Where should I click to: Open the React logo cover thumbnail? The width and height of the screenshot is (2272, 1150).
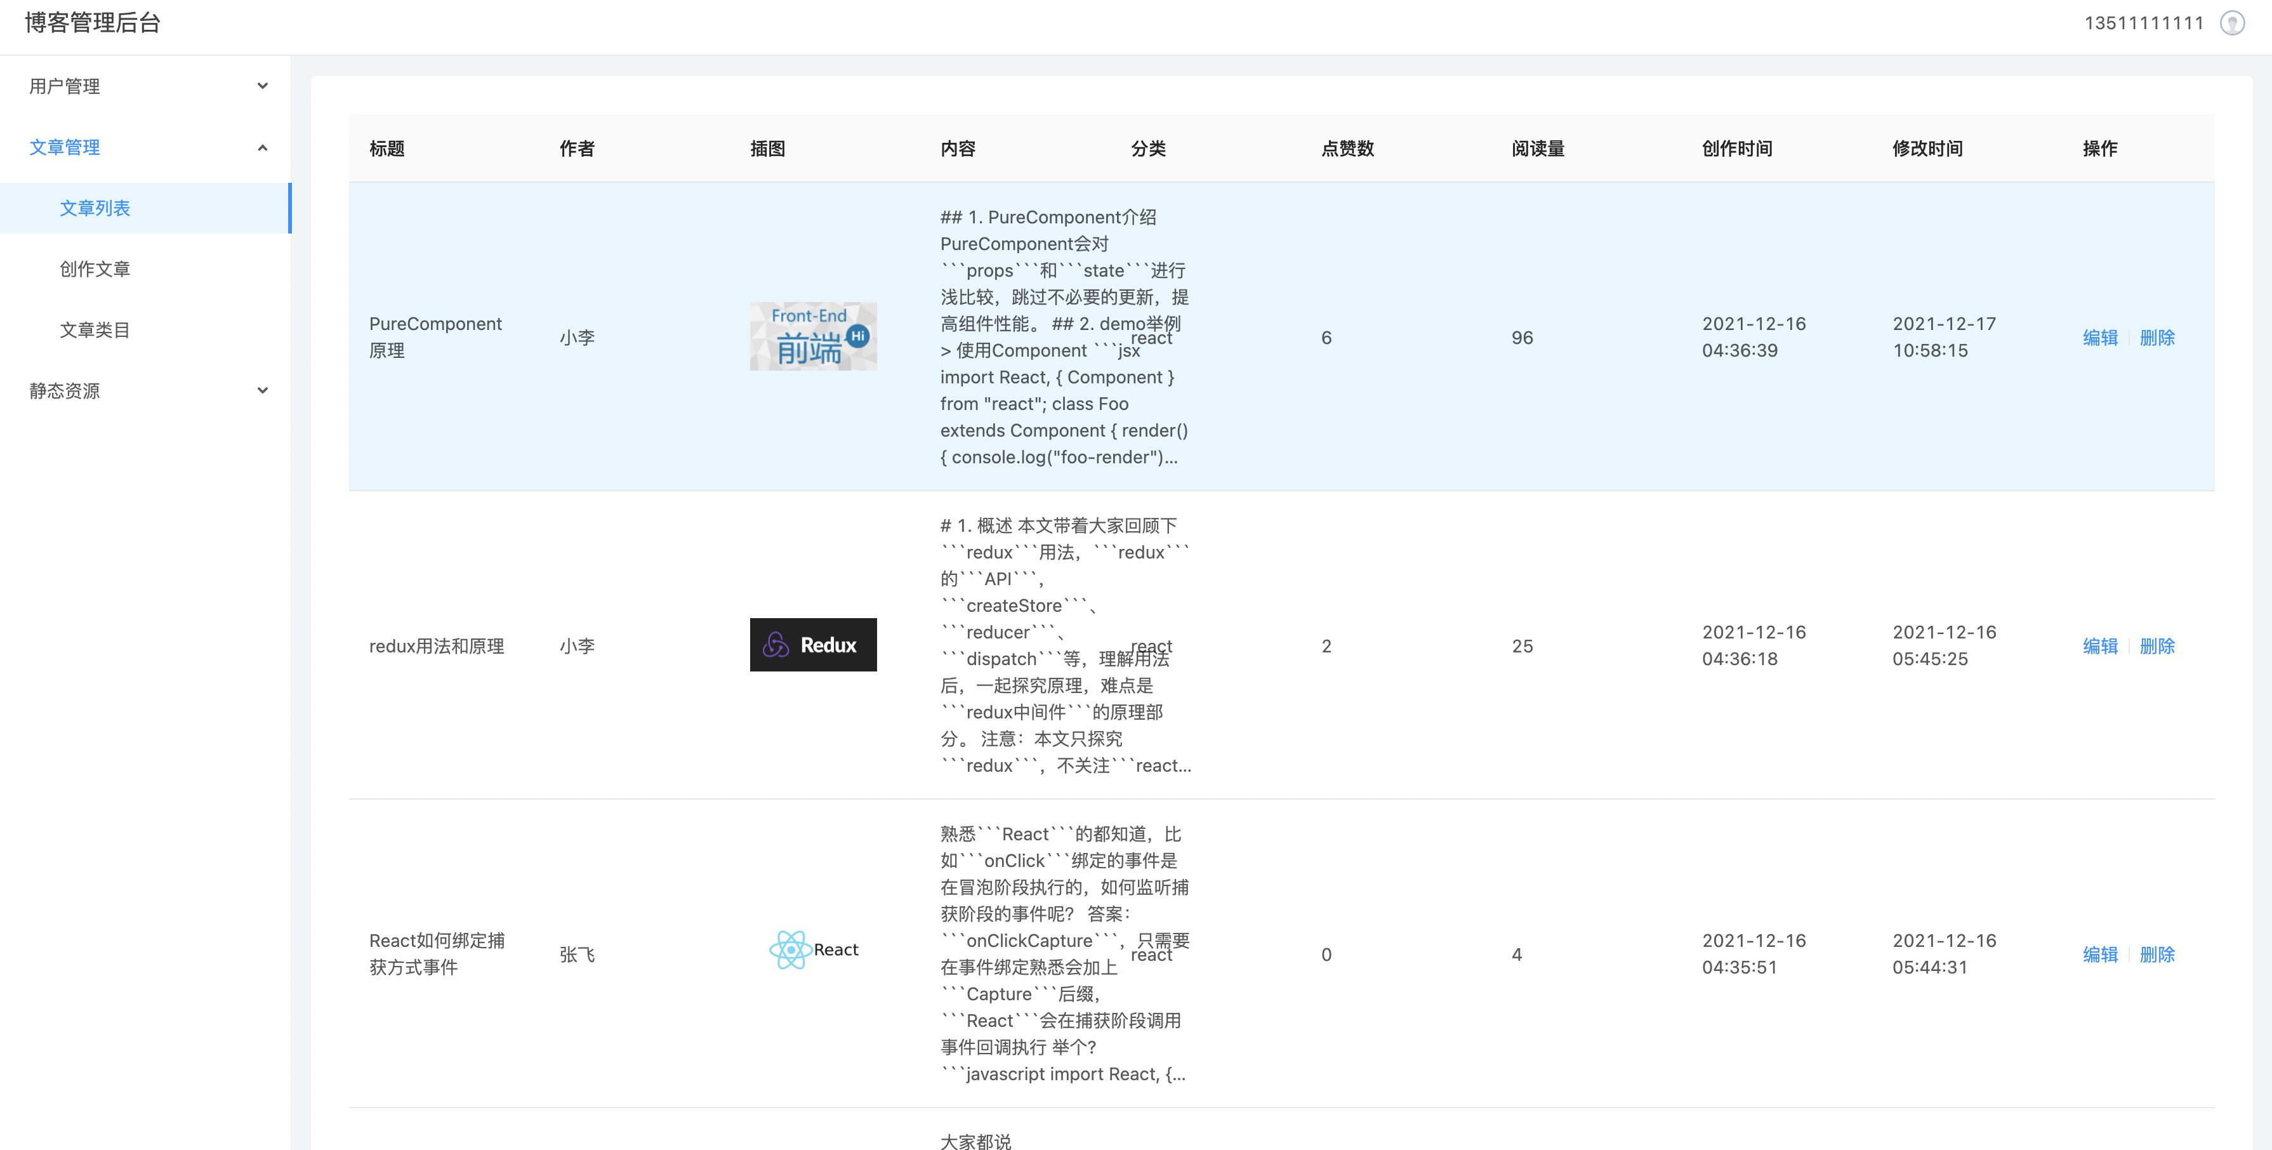(x=813, y=950)
